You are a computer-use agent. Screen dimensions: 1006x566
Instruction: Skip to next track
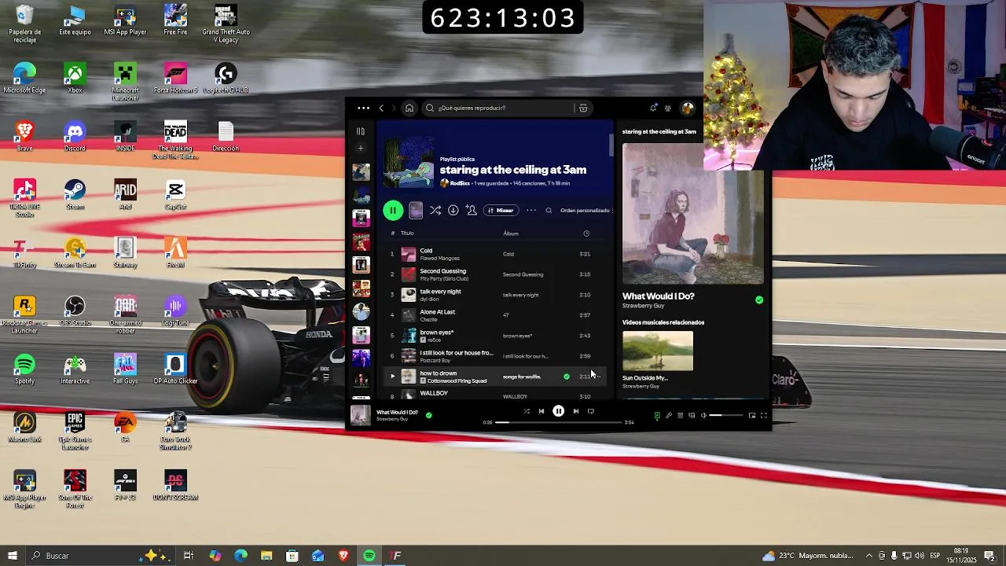pos(576,411)
